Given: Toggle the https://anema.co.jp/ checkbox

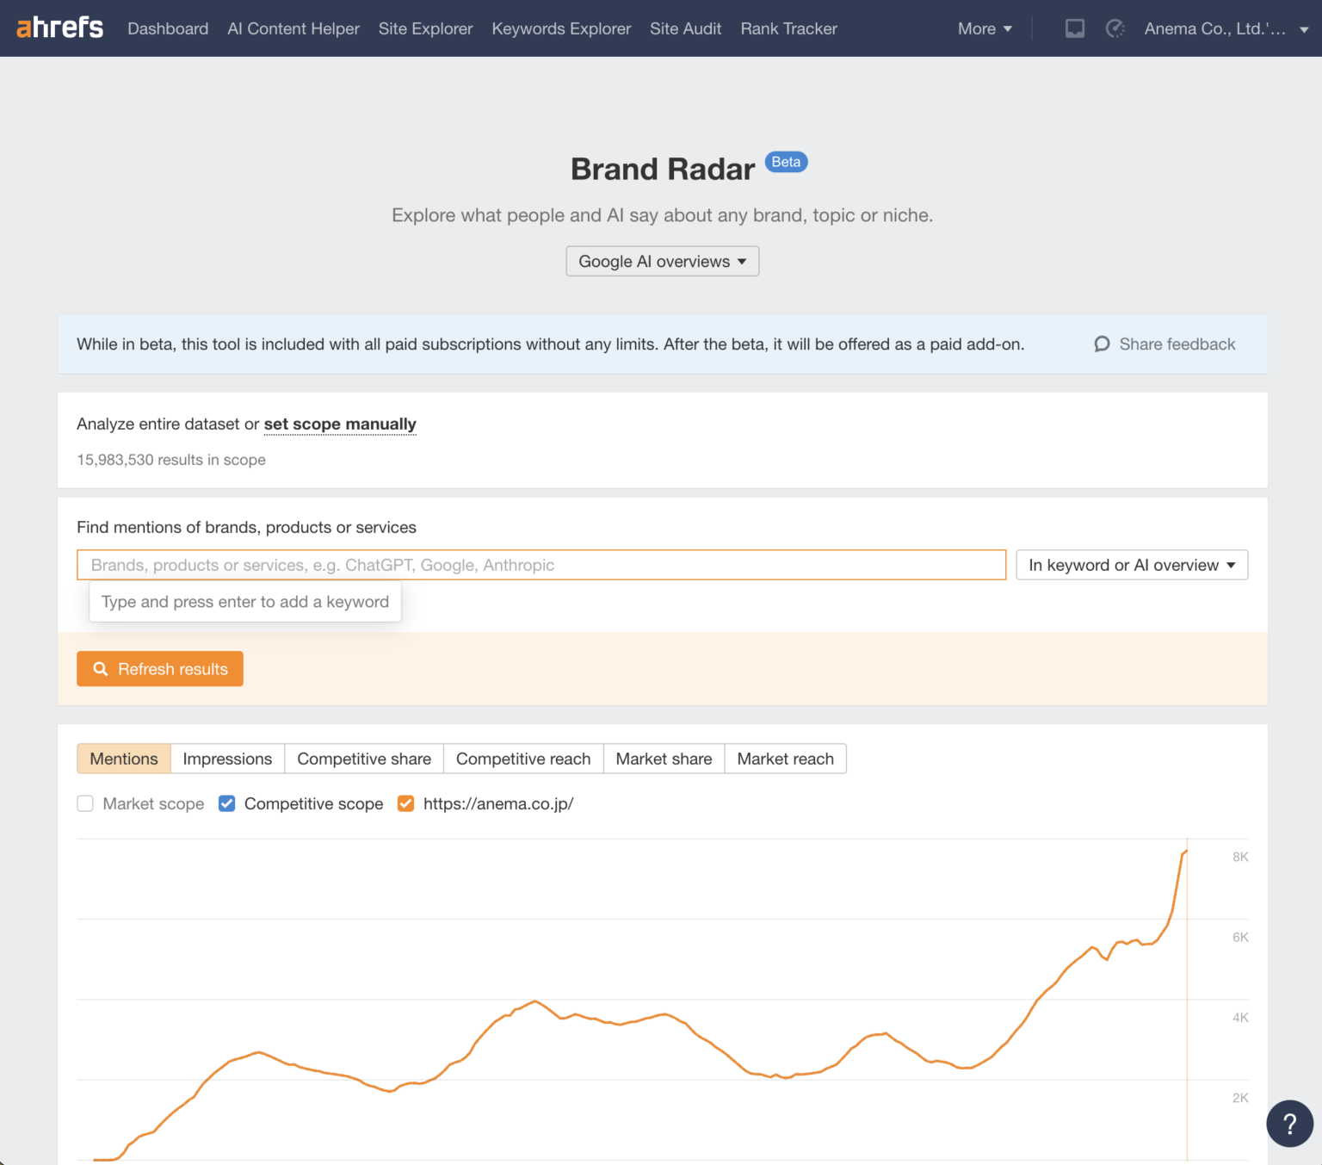Looking at the screenshot, I should 406,803.
